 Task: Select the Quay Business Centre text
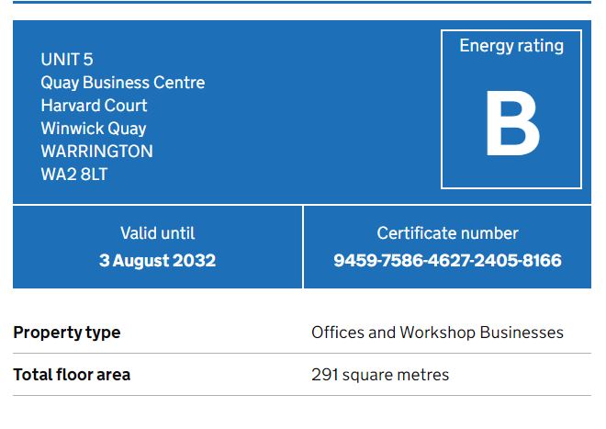click(122, 83)
